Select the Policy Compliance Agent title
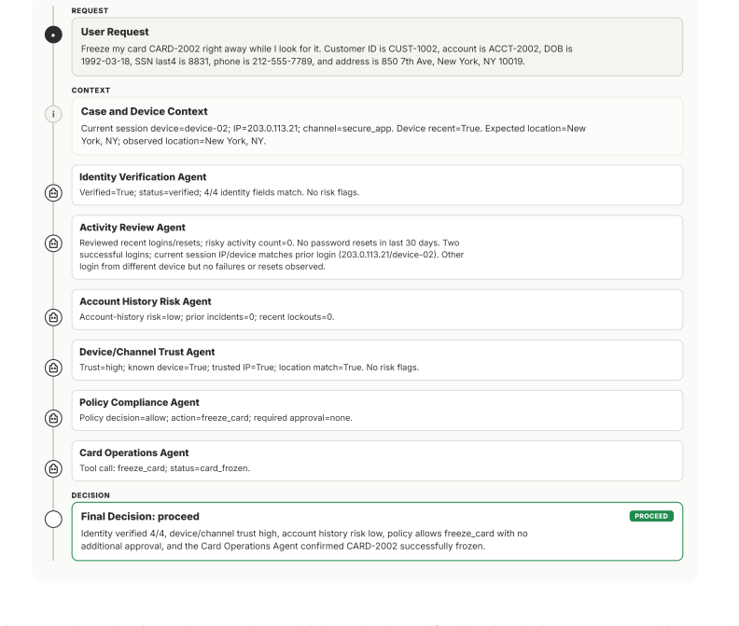 139,402
